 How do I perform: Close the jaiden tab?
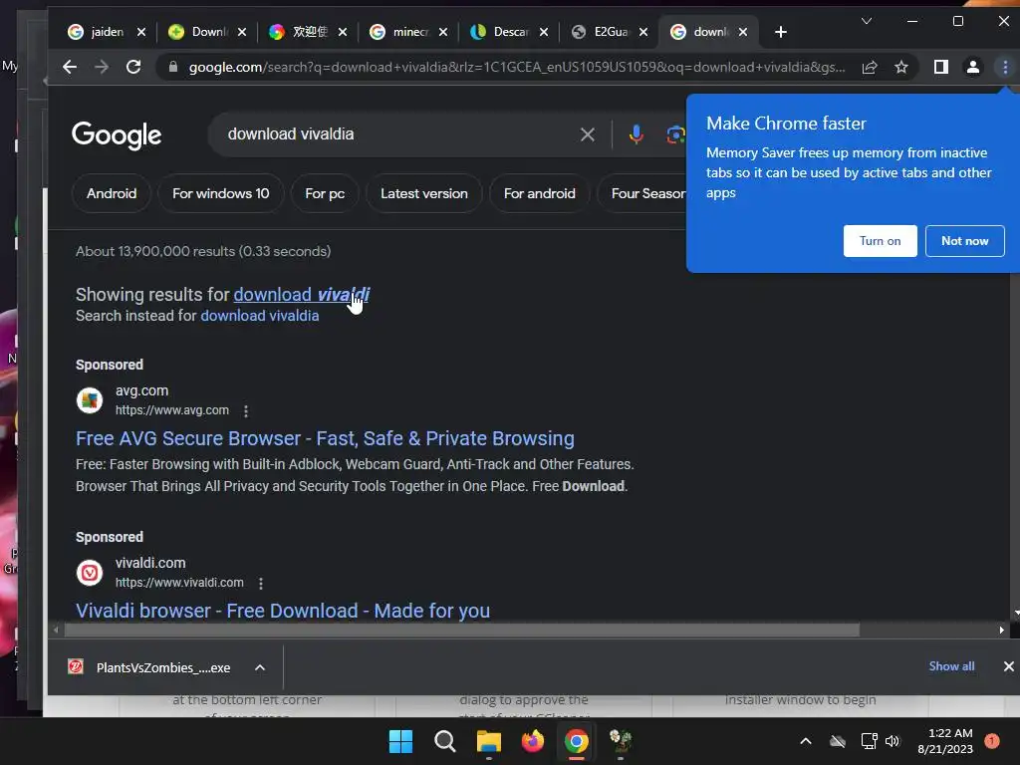[141, 32]
